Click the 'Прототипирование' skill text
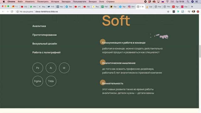Viewport: 201px width, 113px height. (x=45, y=35)
